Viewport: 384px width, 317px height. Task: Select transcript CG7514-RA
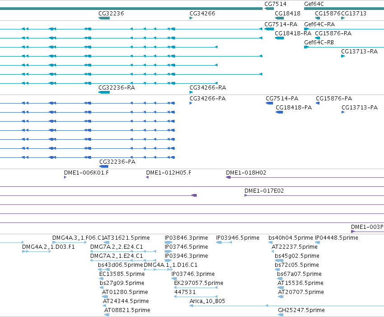(281, 24)
